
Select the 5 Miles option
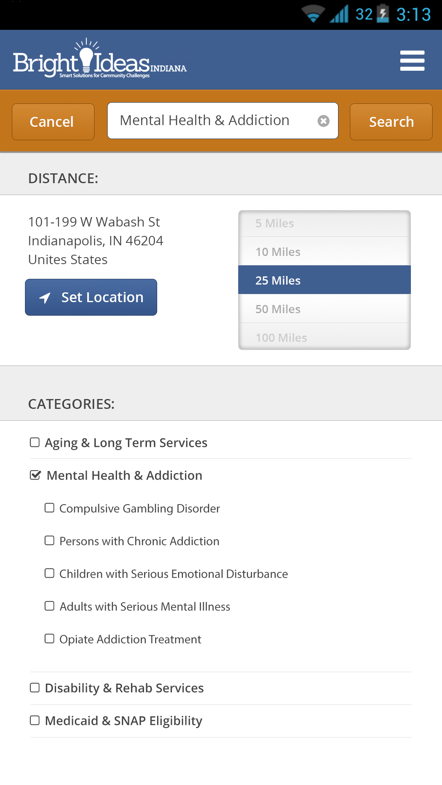pos(325,224)
